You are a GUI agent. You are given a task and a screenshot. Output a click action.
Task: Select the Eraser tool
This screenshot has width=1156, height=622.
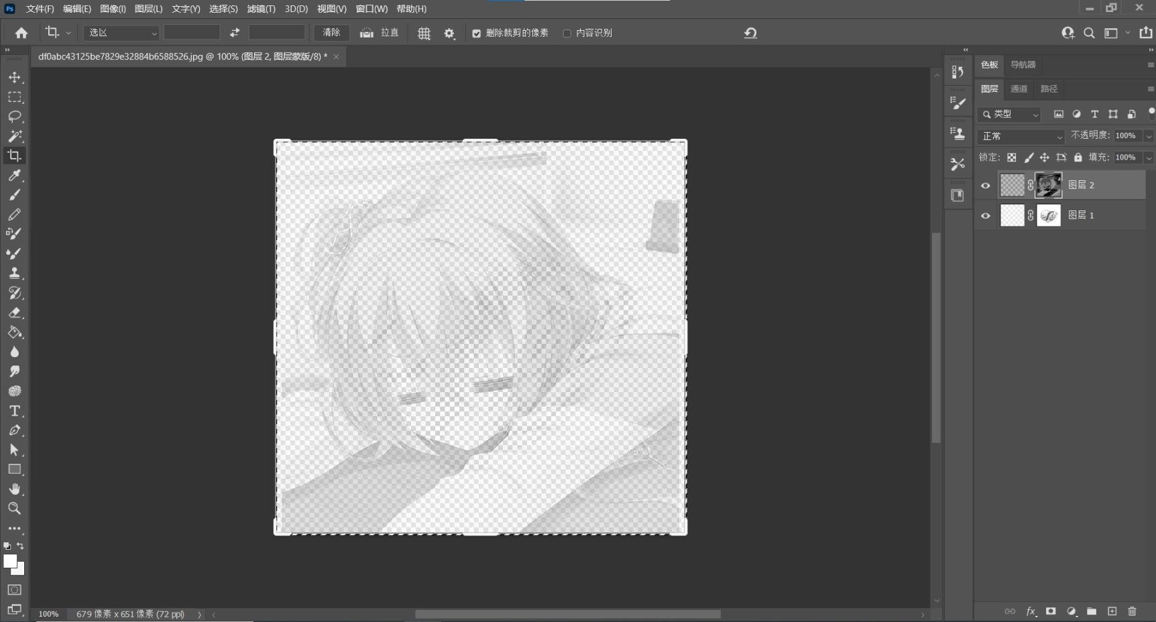[x=15, y=313]
